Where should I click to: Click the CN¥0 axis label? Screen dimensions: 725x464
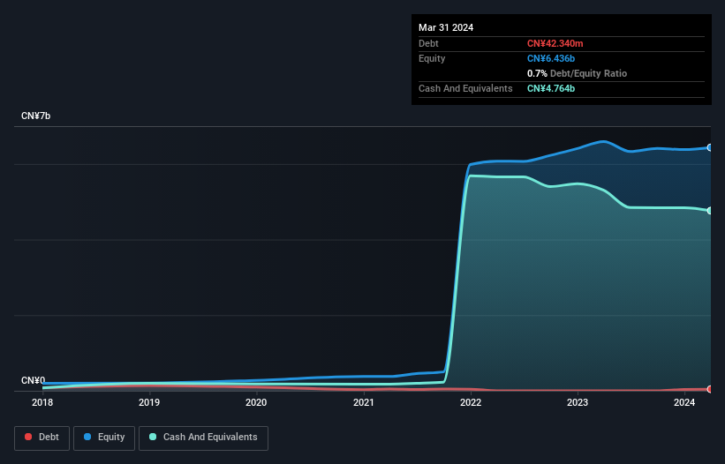tap(34, 380)
